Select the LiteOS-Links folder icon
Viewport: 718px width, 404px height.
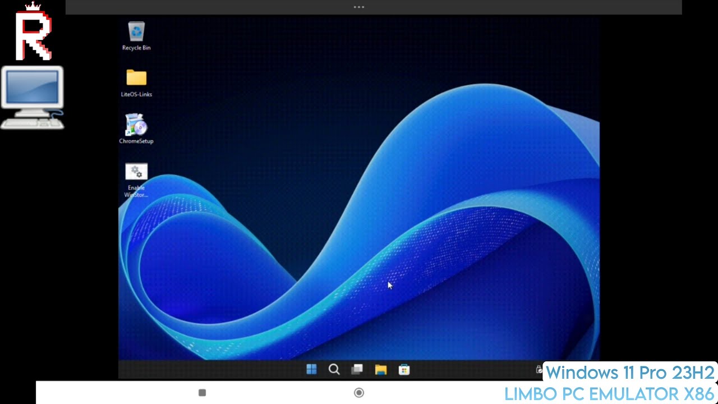[136, 77]
